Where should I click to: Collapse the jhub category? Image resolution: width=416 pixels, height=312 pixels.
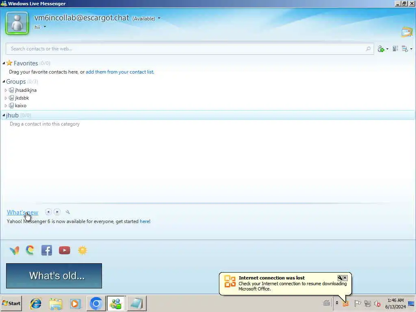[x=4, y=115]
